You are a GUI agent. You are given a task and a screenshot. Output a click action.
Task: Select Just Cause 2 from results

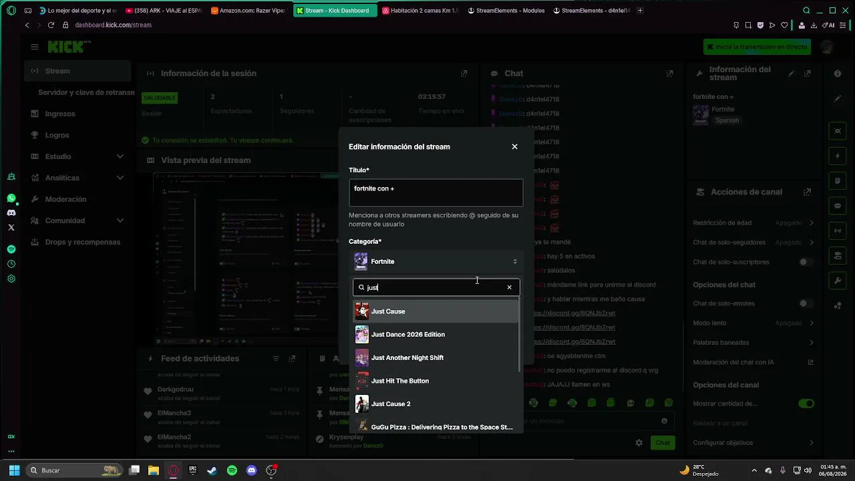click(x=436, y=404)
